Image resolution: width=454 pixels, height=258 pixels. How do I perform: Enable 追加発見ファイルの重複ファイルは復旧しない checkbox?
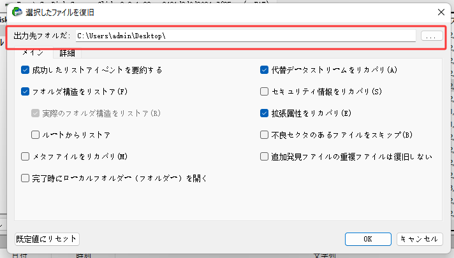(x=265, y=156)
